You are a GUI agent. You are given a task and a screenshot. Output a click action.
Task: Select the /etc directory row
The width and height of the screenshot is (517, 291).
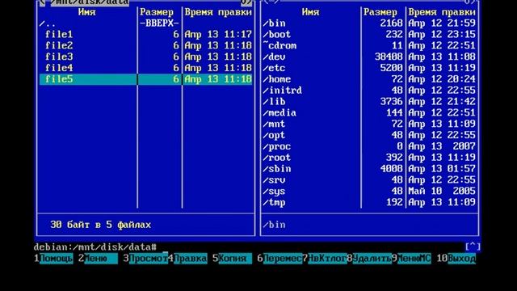369,68
